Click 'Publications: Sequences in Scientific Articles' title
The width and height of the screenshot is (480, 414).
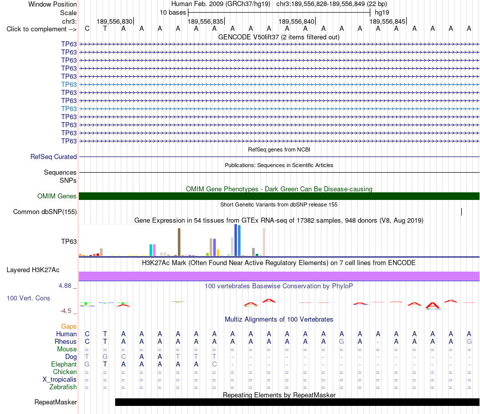[x=279, y=165]
